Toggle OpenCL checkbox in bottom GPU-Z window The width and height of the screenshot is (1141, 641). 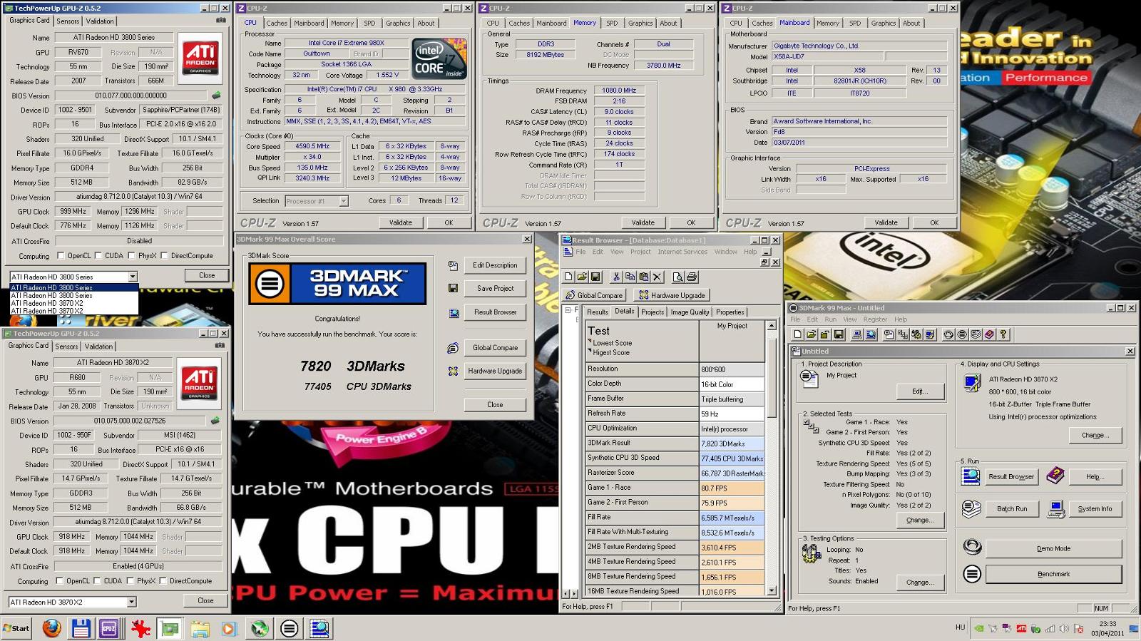(x=60, y=580)
